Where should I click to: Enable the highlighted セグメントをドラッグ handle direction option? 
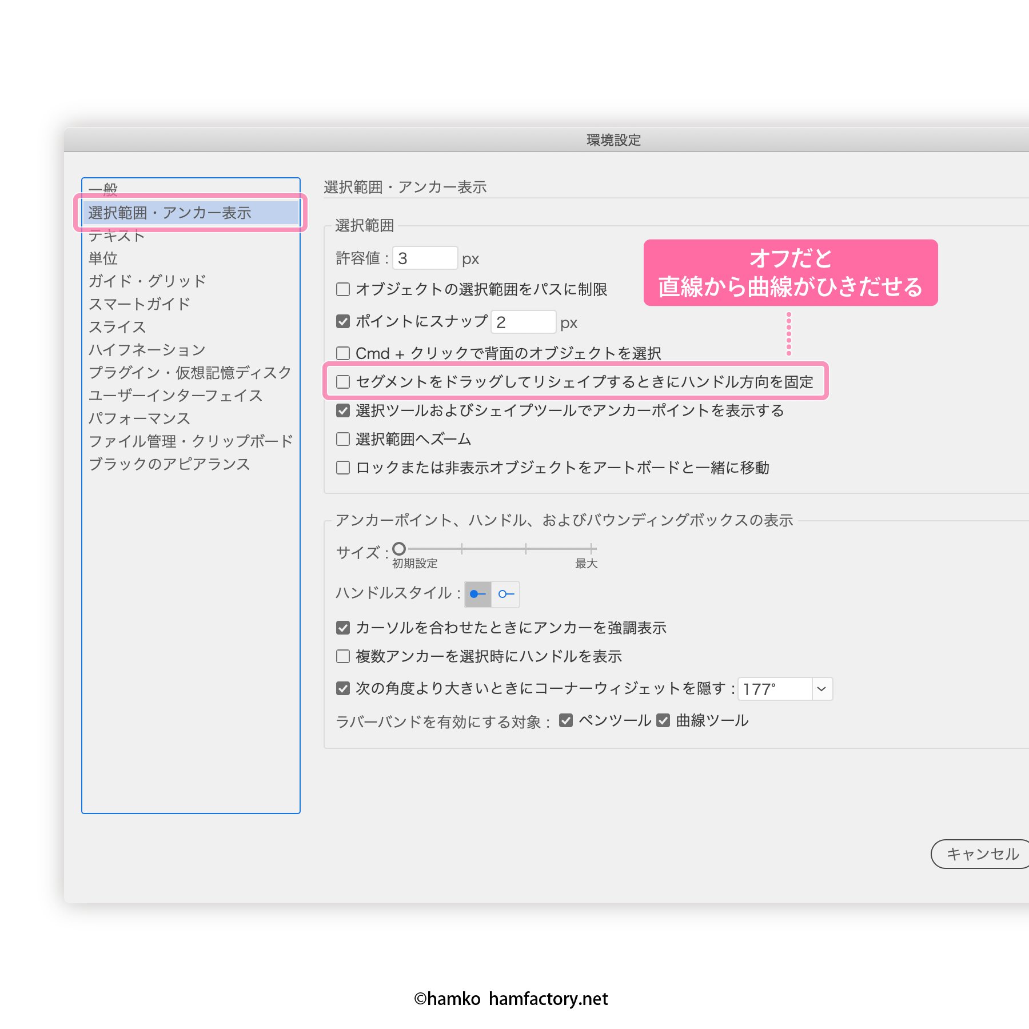coord(343,382)
